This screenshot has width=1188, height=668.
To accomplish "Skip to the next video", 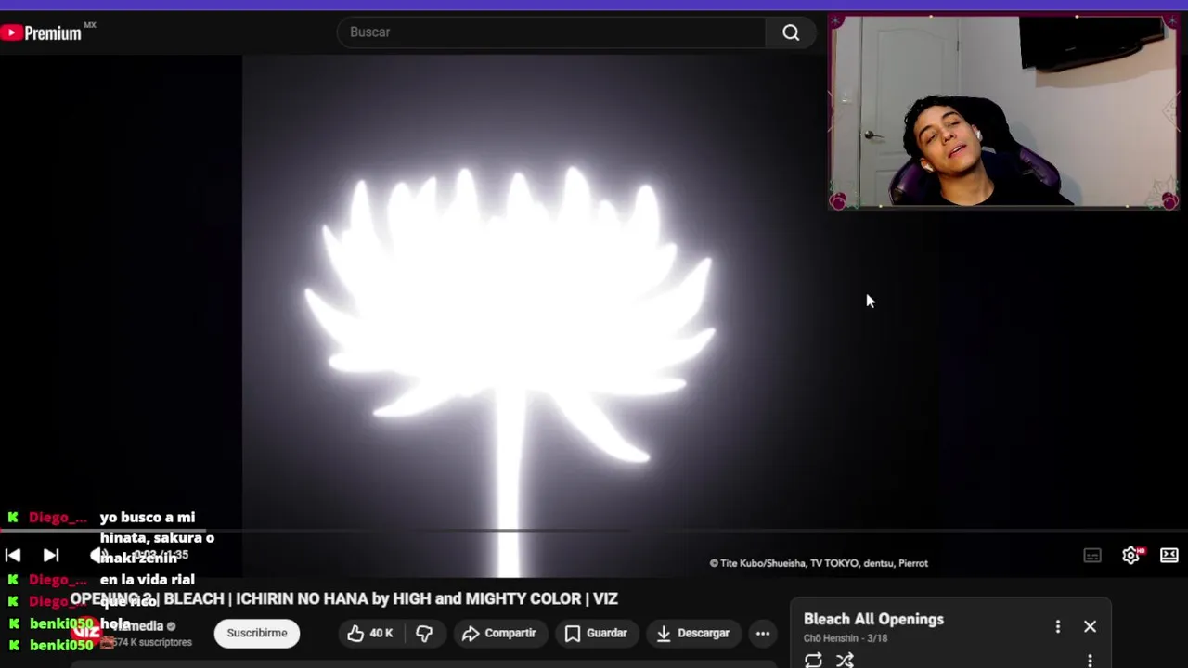I will click(x=51, y=555).
